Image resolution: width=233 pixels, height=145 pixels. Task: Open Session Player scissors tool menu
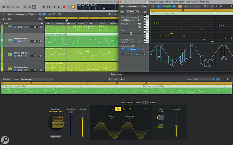tap(122, 79)
